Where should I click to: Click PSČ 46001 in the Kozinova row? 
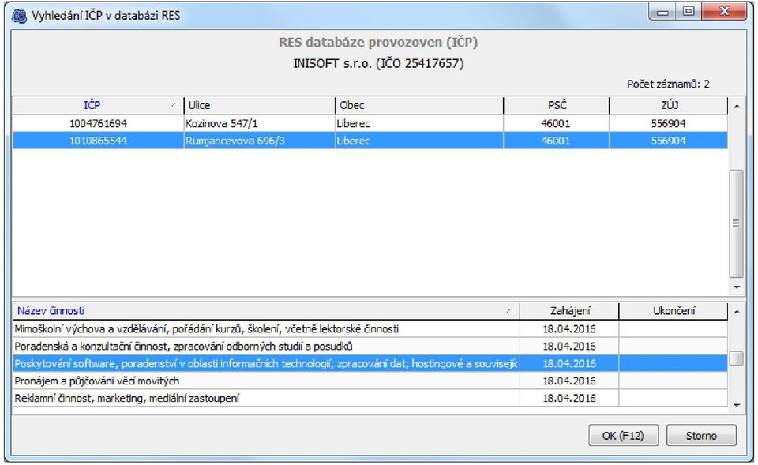pos(557,123)
